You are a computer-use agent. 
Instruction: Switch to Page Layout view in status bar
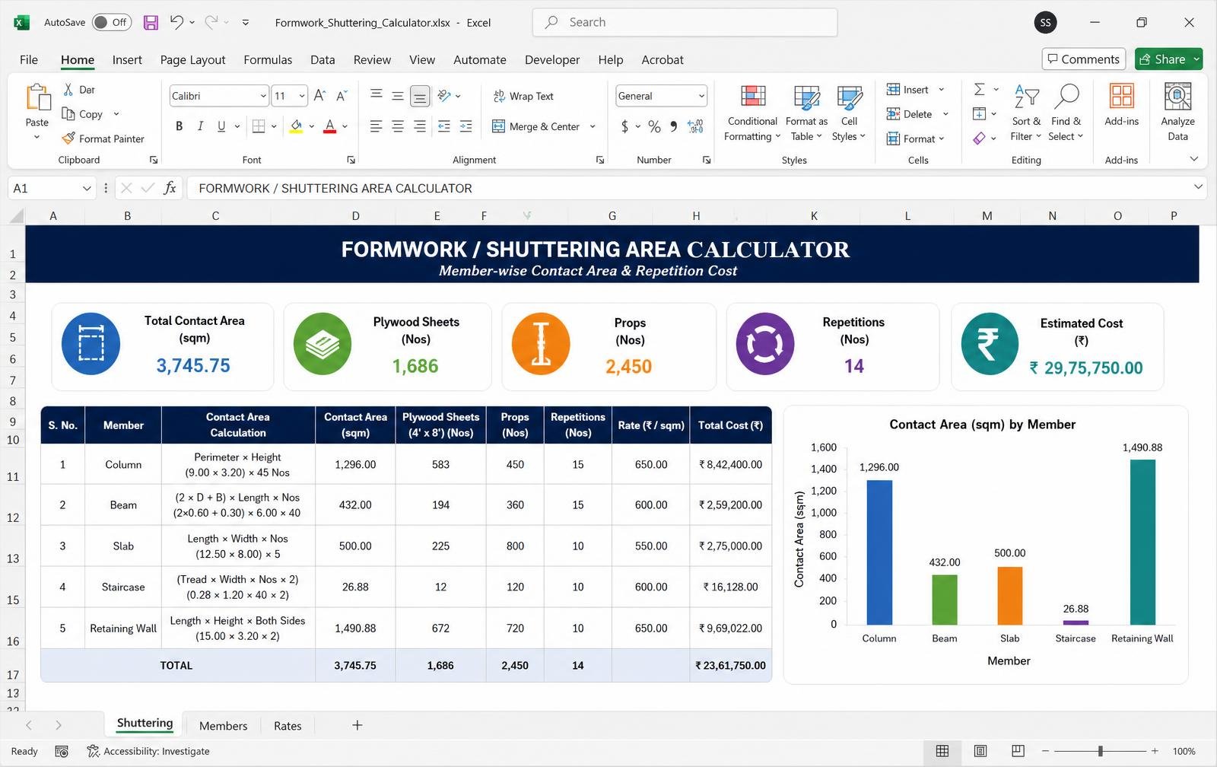click(980, 751)
